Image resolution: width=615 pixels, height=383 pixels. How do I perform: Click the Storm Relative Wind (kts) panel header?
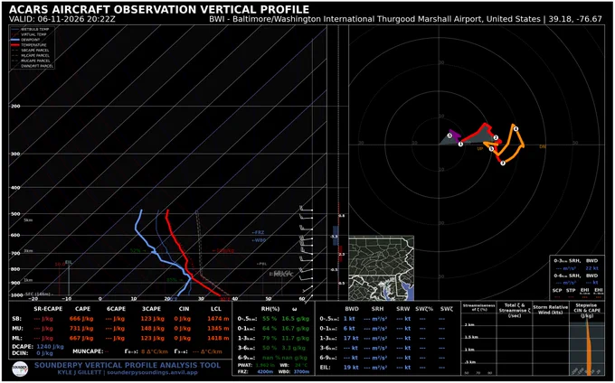click(x=550, y=309)
